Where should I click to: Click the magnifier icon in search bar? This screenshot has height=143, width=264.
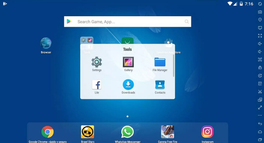(x=187, y=22)
